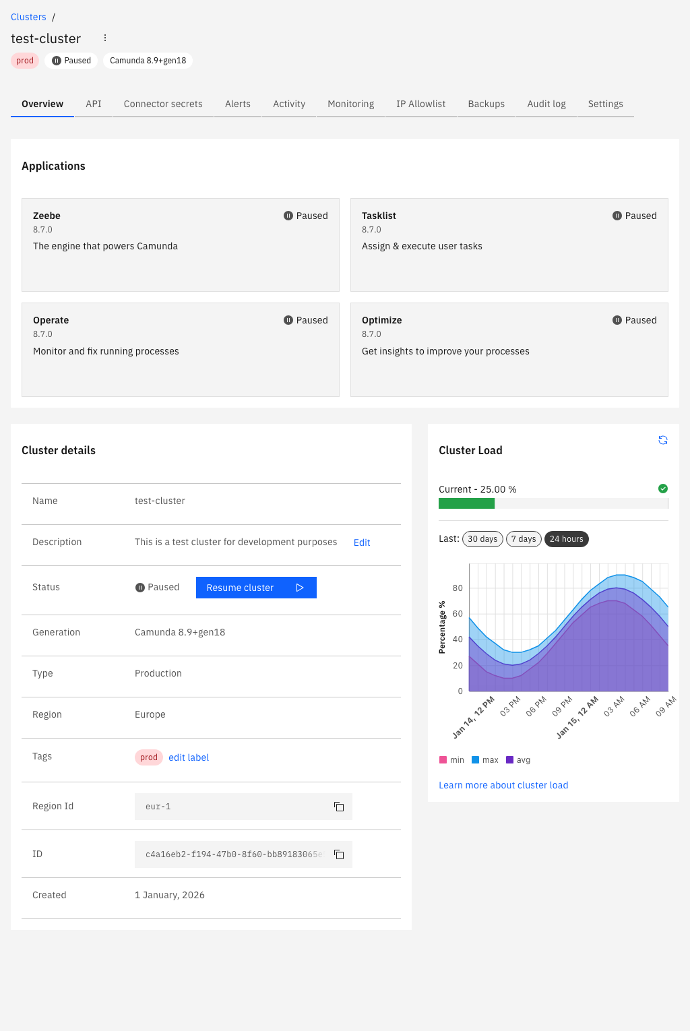Select the 7 days range

pos(524,539)
